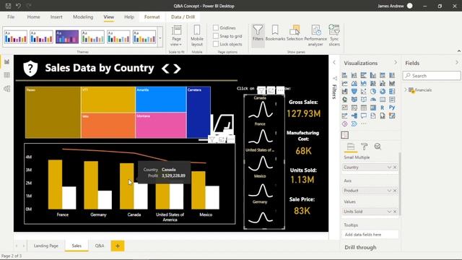The height and width of the screenshot is (260, 462).
Task: Select Data view in left sidebar
Action: click(x=6, y=75)
